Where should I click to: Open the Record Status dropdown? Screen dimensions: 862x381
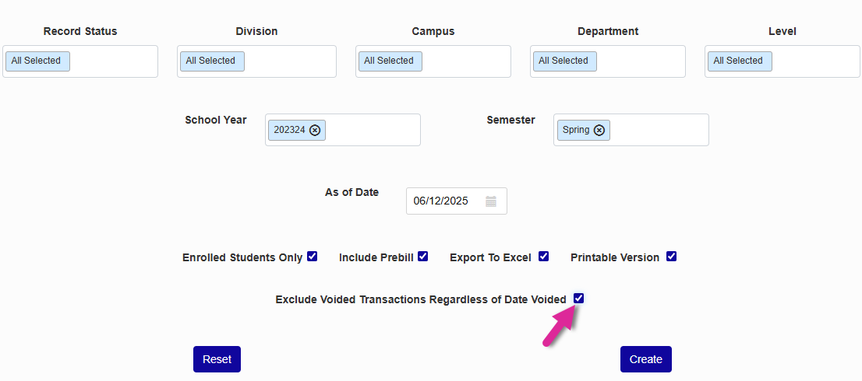[113, 61]
